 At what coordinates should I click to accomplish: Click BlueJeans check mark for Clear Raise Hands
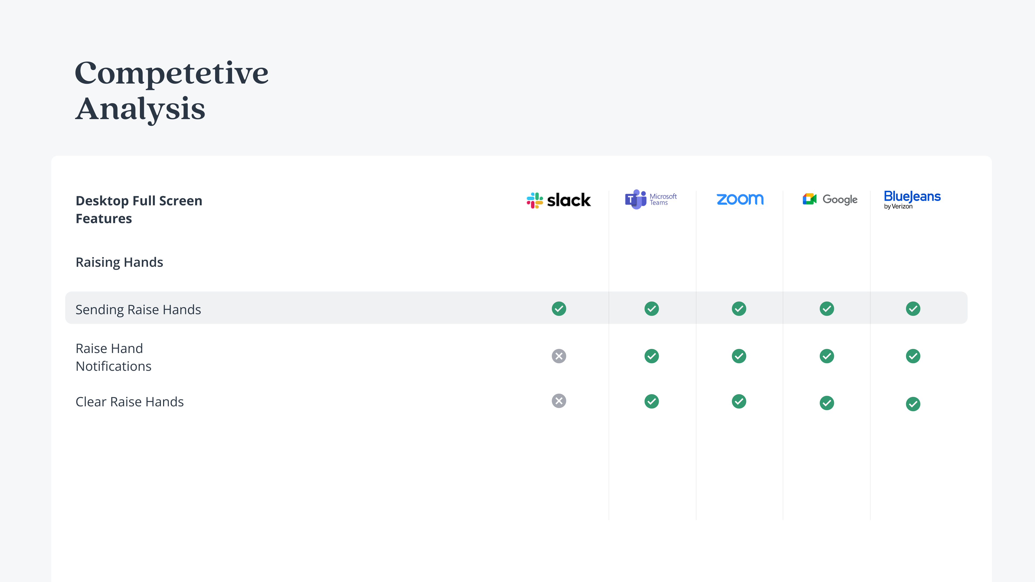pos(913,404)
